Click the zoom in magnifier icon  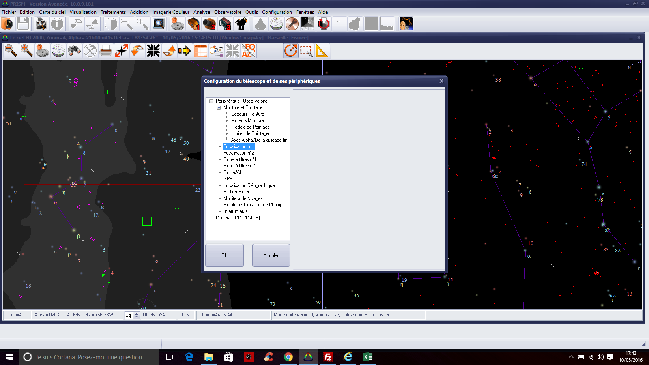pos(27,51)
